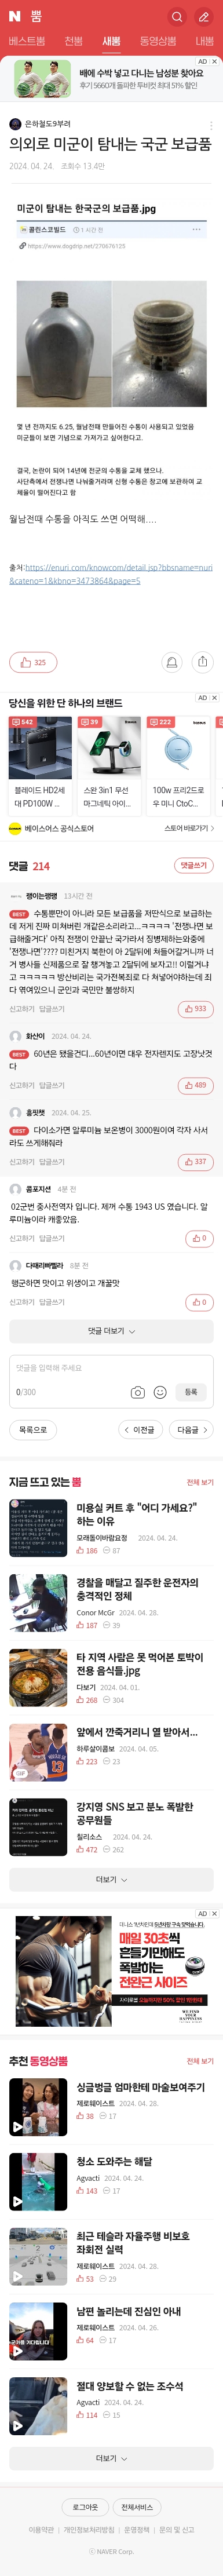Image resolution: width=223 pixels, height=2576 pixels.
Task: Expand more comments with 댓글 더보기
Action: 111,1331
